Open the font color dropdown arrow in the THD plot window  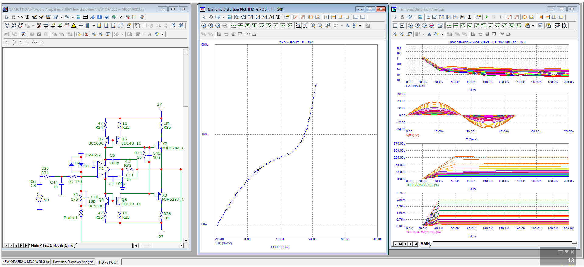tap(360, 26)
